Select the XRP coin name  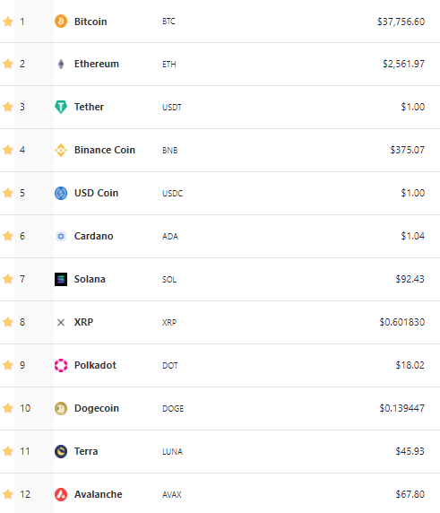tap(83, 322)
